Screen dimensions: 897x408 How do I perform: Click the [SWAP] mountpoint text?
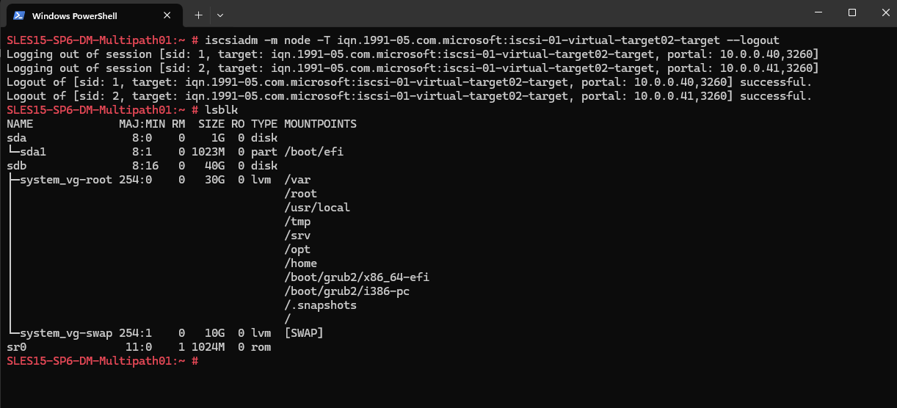pos(304,333)
